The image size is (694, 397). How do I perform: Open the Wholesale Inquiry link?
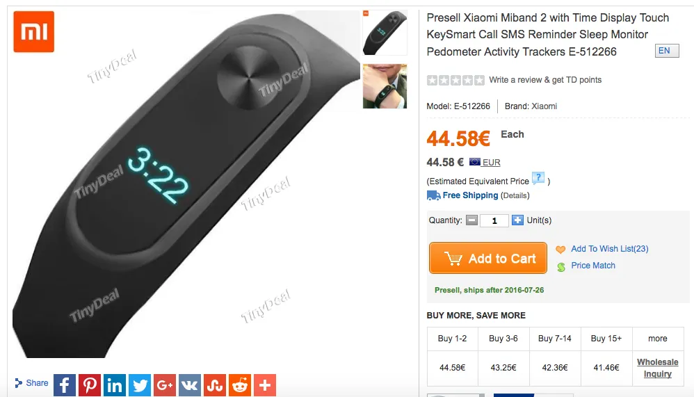point(657,368)
